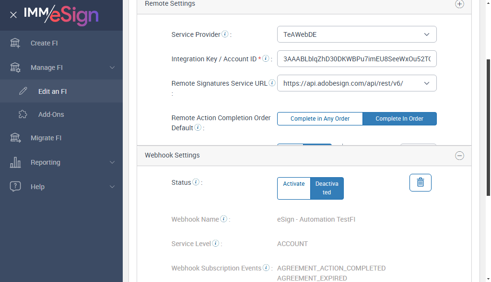Click the Create FI bank icon

tap(15, 43)
